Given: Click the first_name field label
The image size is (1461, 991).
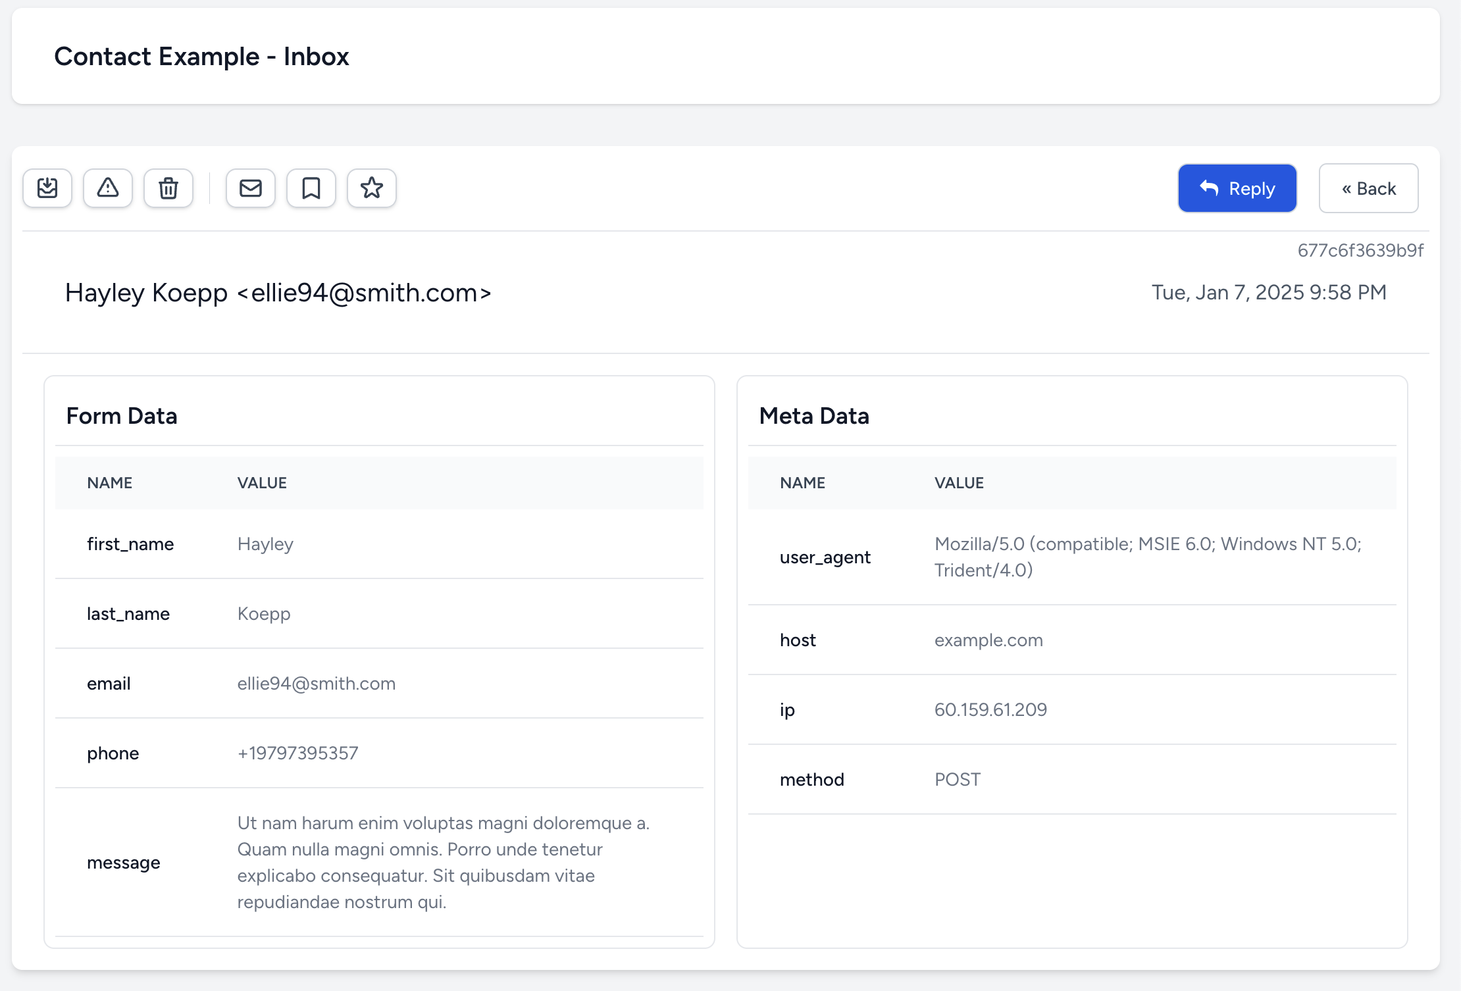Looking at the screenshot, I should tap(130, 544).
